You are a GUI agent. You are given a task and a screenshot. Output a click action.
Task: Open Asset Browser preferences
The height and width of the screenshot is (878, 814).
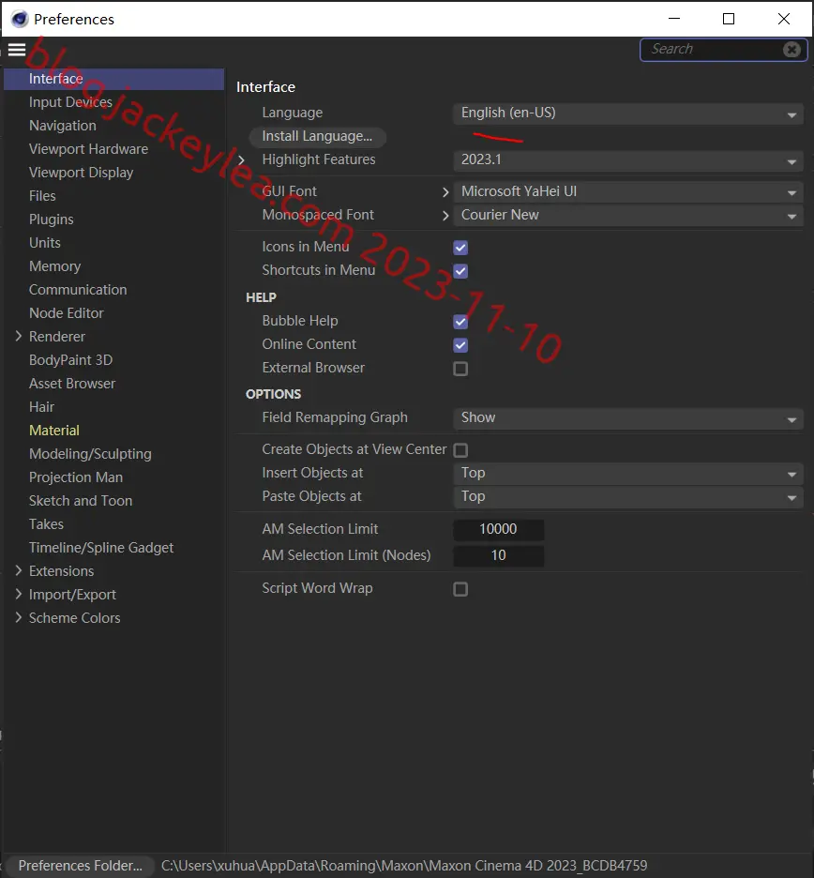point(72,385)
